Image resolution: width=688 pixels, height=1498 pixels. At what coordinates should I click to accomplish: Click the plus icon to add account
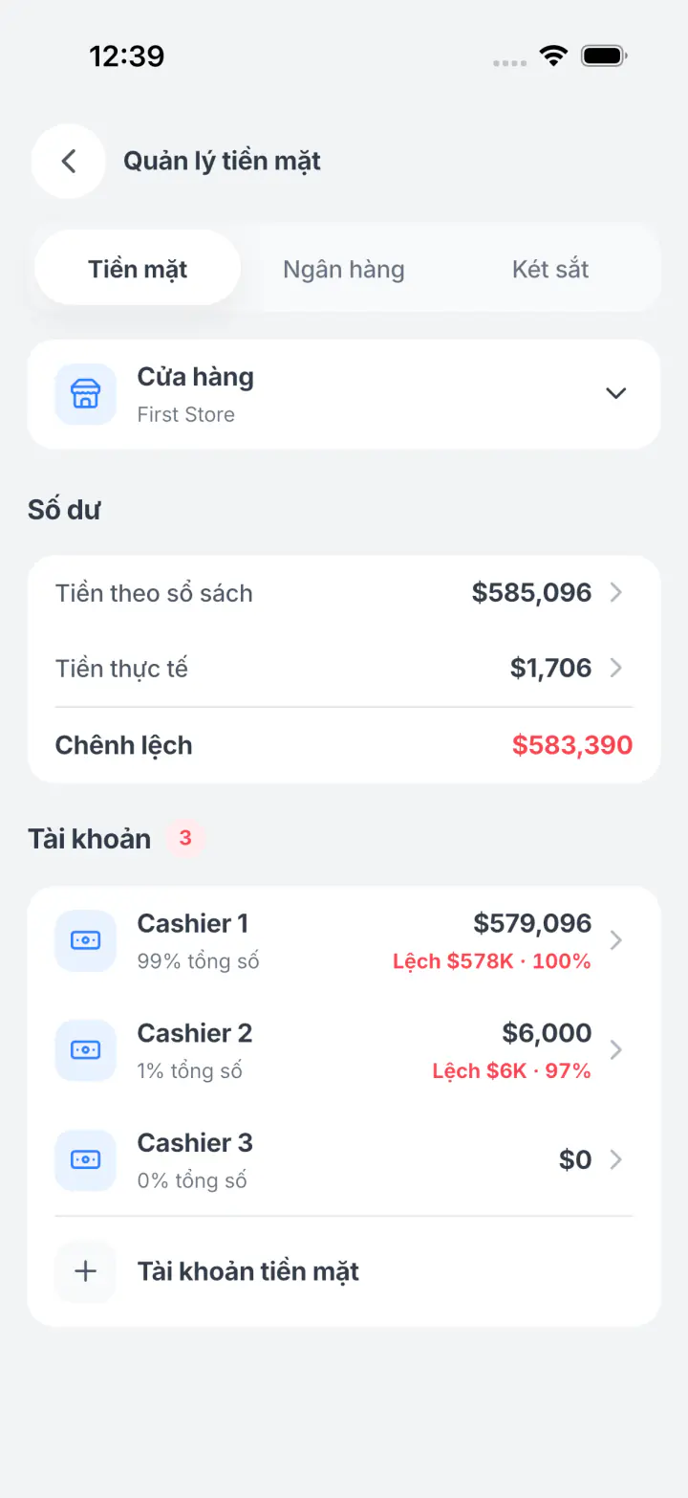coord(85,1271)
